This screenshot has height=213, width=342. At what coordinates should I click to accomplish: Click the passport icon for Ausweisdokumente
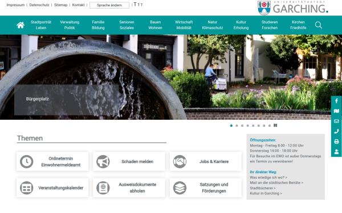[103, 188]
